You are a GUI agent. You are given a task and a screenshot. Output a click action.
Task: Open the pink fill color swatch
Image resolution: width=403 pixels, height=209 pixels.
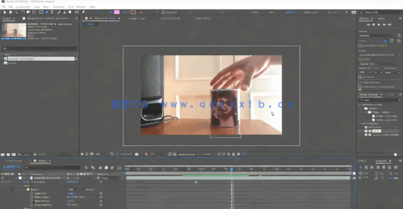pyautogui.click(x=116, y=12)
